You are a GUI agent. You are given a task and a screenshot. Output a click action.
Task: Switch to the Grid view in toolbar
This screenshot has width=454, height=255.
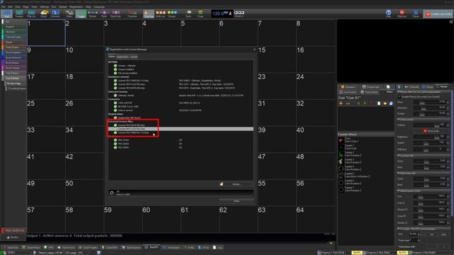pyautogui.click(x=6, y=13)
